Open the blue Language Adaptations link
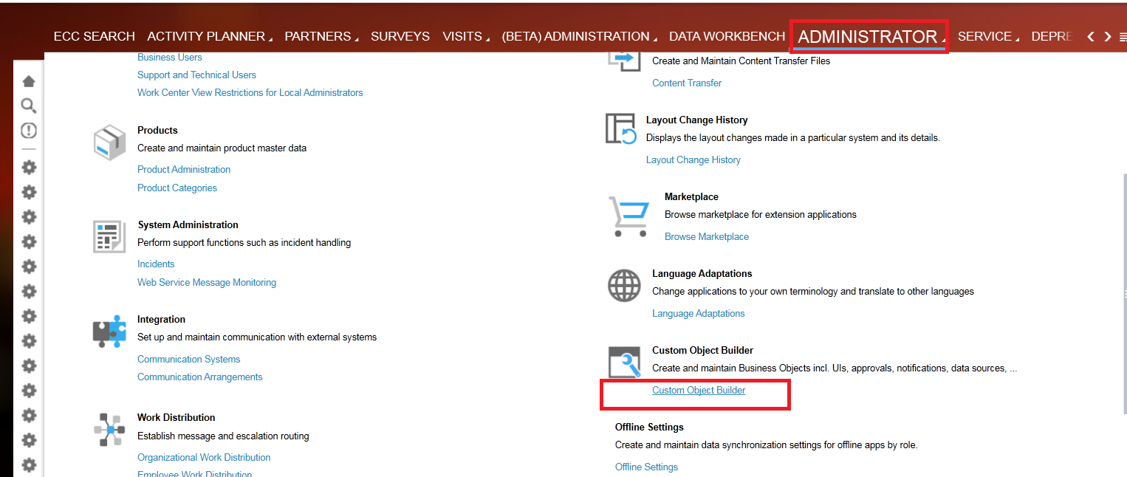Image resolution: width=1127 pixels, height=477 pixels. (699, 313)
